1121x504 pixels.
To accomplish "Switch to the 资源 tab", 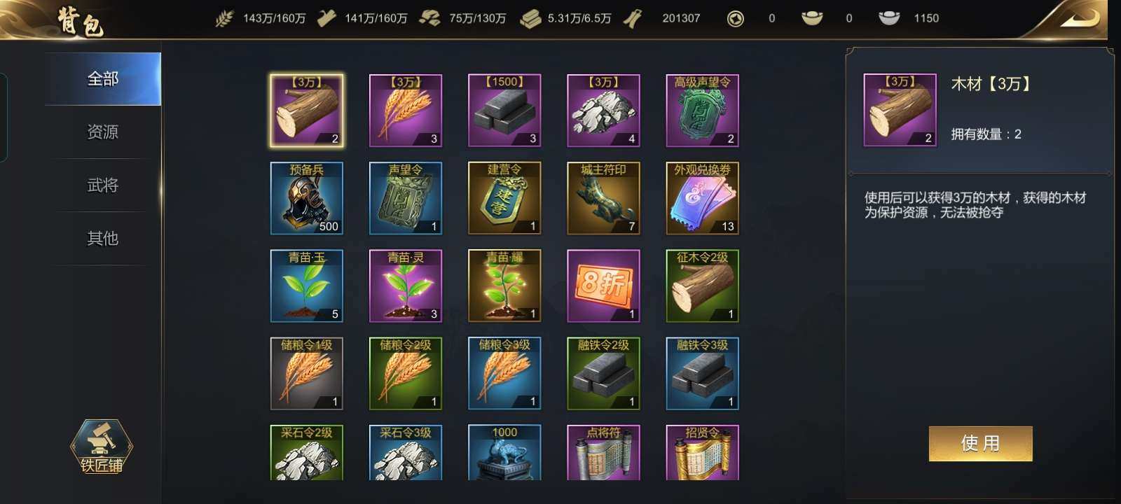I will [102, 132].
